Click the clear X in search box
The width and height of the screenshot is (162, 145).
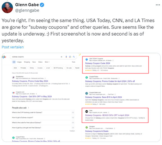point(61,57)
